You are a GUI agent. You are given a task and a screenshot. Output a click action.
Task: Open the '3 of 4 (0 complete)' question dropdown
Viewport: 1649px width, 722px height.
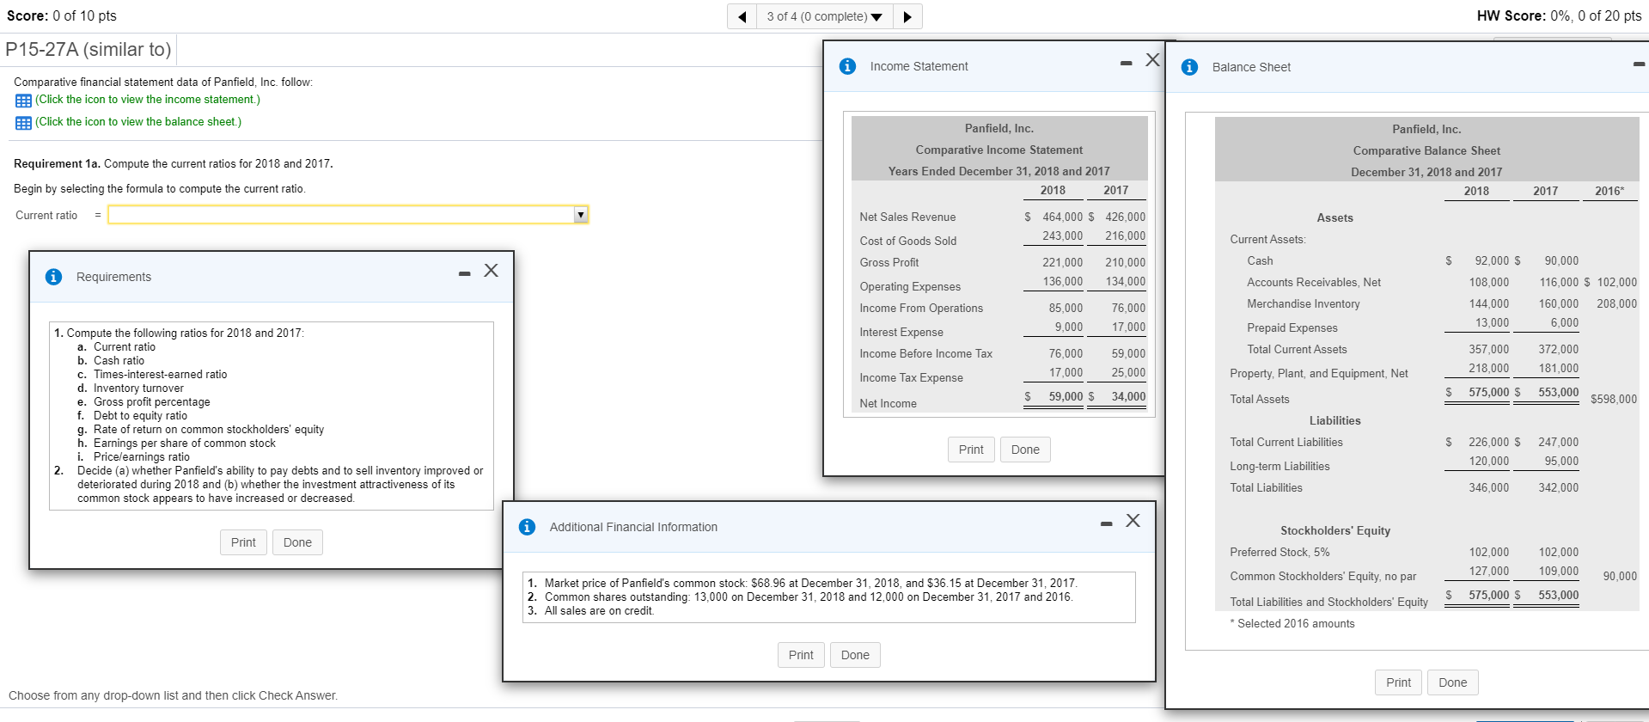825,16
